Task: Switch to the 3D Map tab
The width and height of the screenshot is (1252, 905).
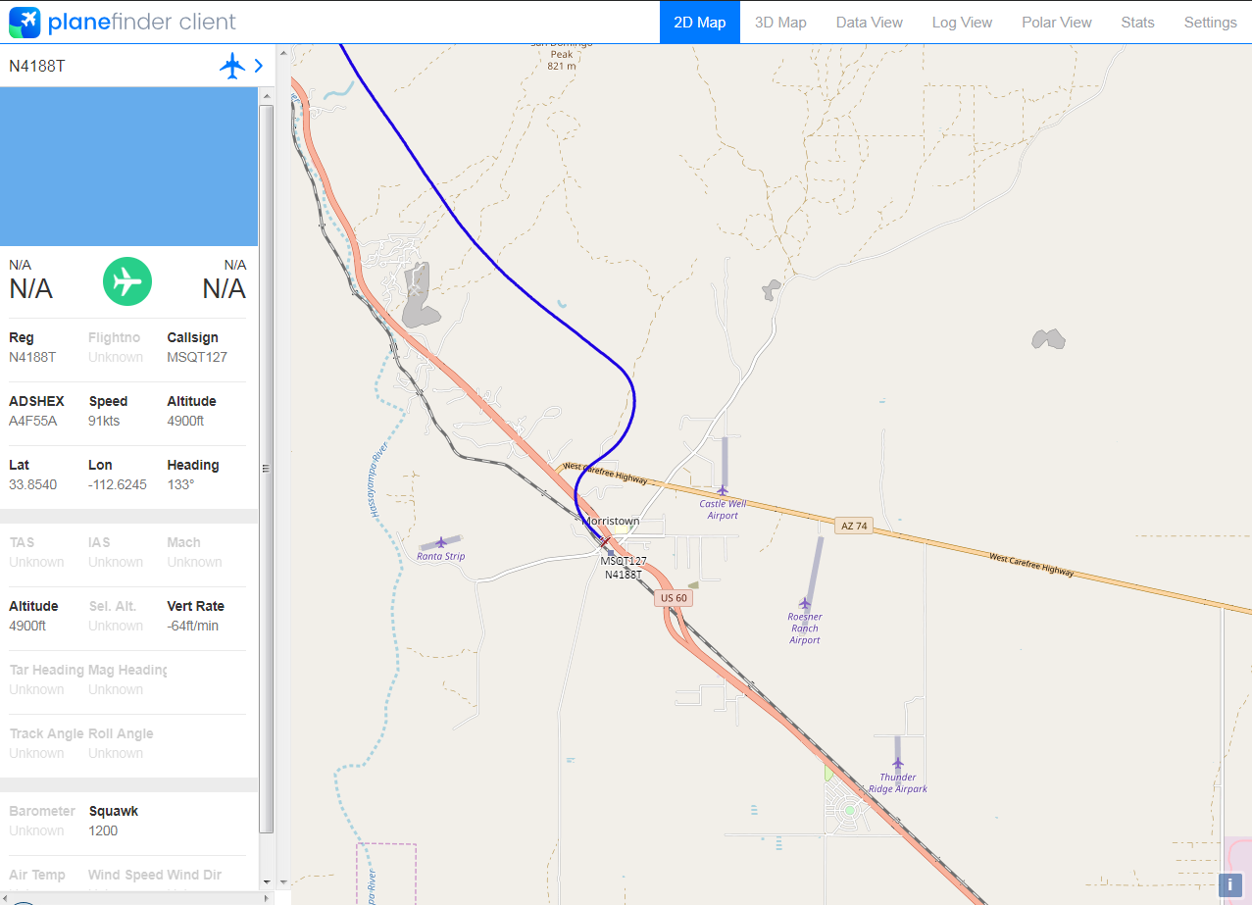Action: click(780, 22)
